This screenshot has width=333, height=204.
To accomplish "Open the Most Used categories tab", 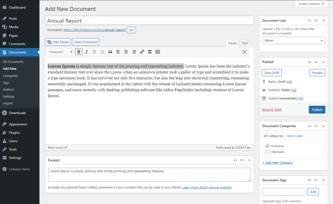I will click(x=295, y=136).
